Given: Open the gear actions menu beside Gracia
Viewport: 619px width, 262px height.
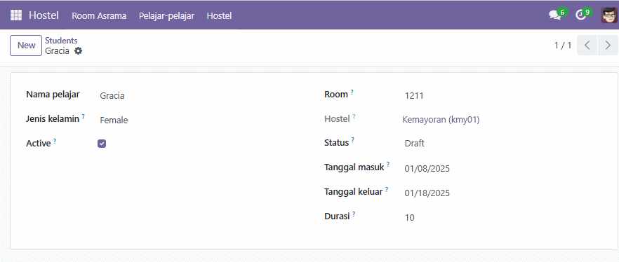Looking at the screenshot, I should tap(78, 51).
